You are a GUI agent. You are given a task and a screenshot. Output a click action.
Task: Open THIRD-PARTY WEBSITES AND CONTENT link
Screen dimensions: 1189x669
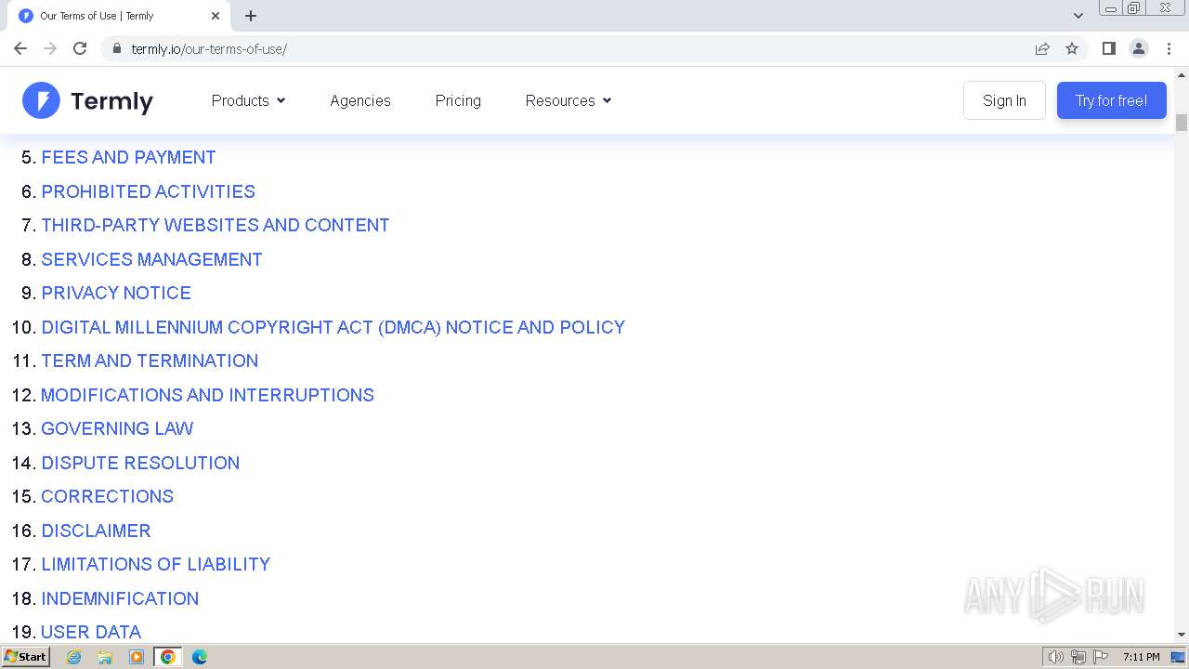coord(216,225)
